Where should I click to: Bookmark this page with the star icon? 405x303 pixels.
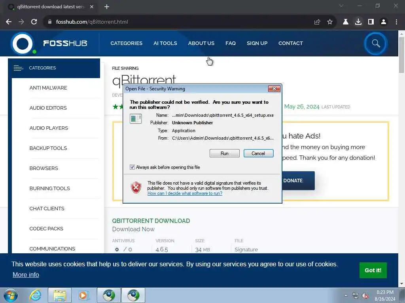(330, 22)
